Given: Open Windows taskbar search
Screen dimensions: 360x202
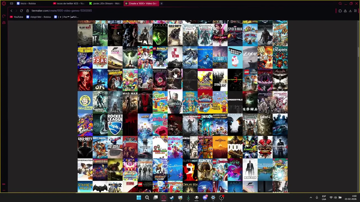Looking at the screenshot, I should (147, 198).
